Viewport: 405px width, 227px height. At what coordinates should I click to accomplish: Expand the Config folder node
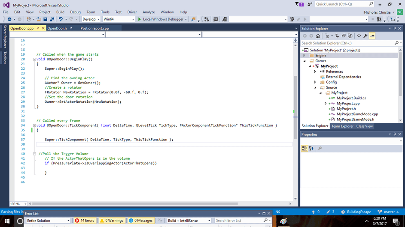[315, 82]
